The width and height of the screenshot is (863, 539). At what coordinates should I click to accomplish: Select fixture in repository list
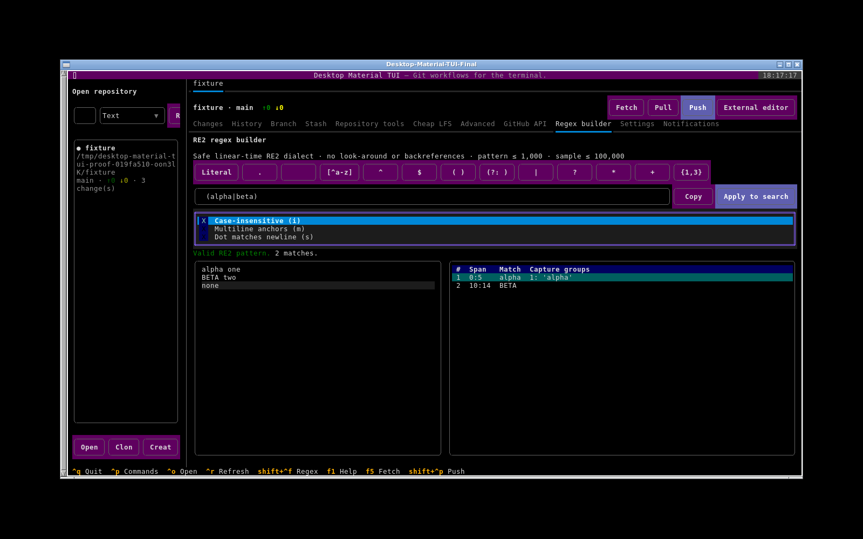click(126, 168)
